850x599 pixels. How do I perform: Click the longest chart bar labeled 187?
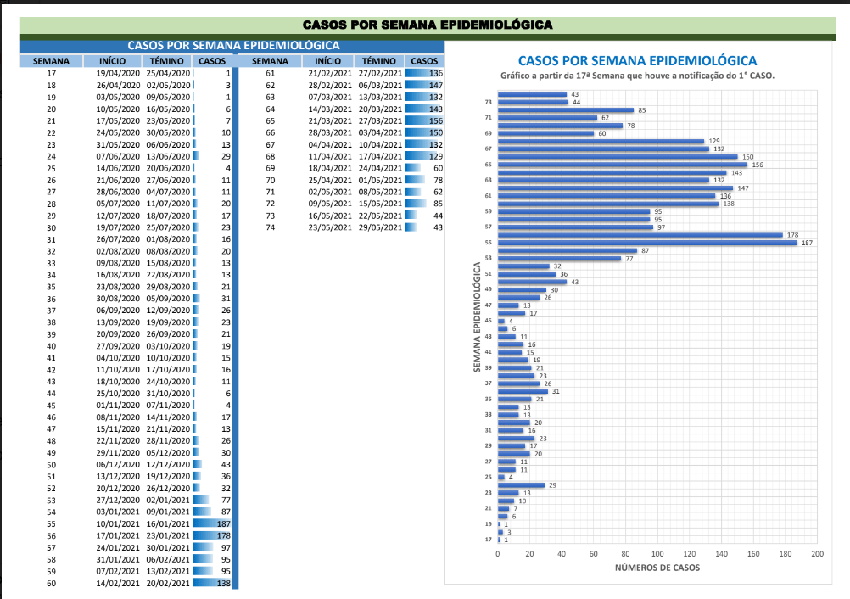[x=646, y=243]
